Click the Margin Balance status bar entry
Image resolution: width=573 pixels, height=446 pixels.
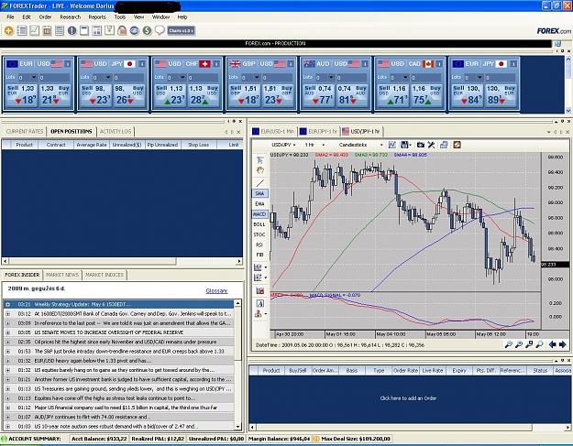280,439
